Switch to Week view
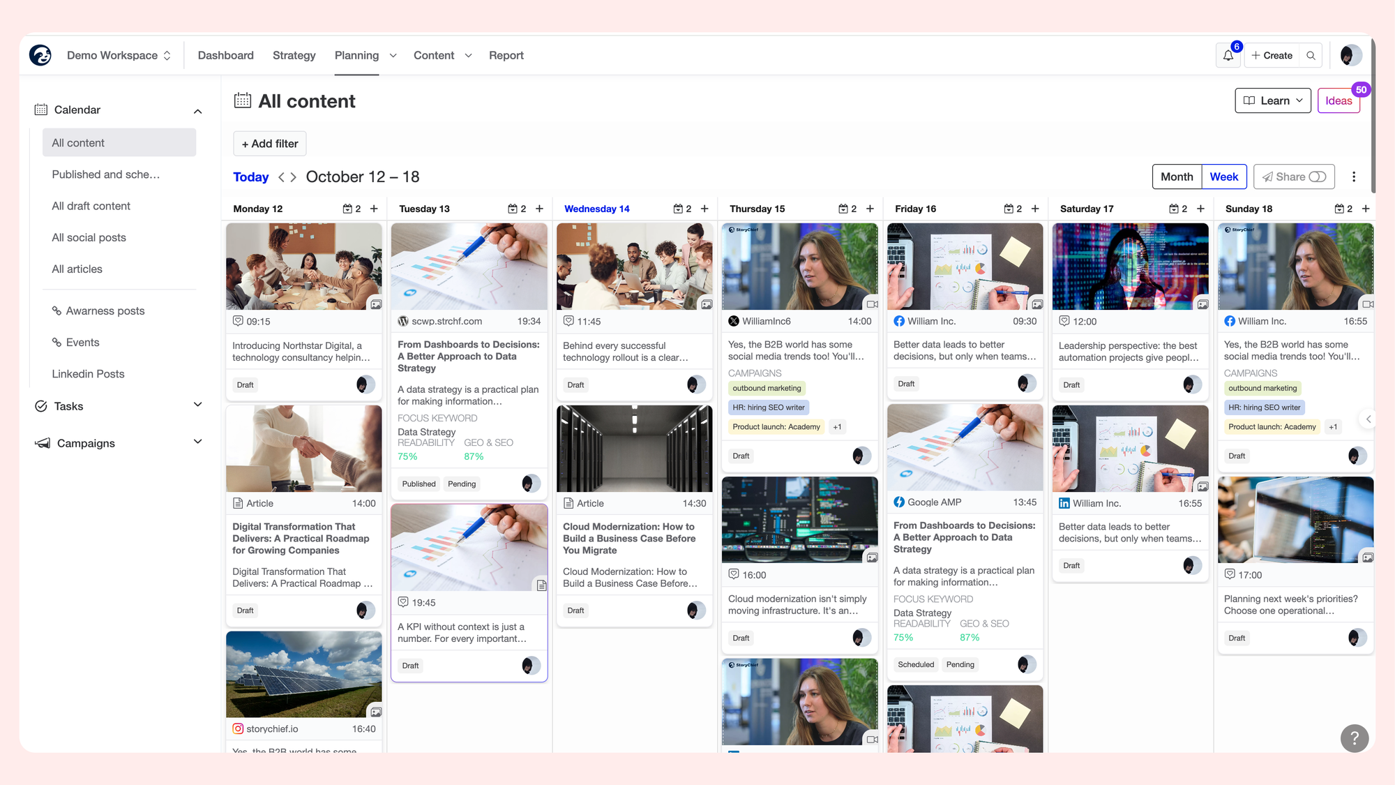 point(1223,177)
